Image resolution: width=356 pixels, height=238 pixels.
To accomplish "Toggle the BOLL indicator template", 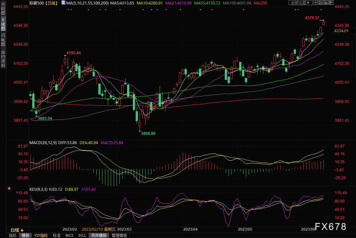I will [x=82, y=235].
